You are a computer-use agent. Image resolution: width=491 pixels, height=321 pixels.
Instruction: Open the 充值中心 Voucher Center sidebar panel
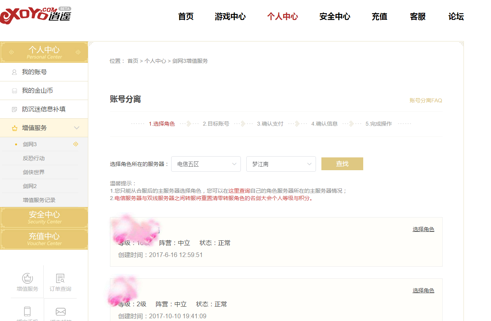(44, 239)
